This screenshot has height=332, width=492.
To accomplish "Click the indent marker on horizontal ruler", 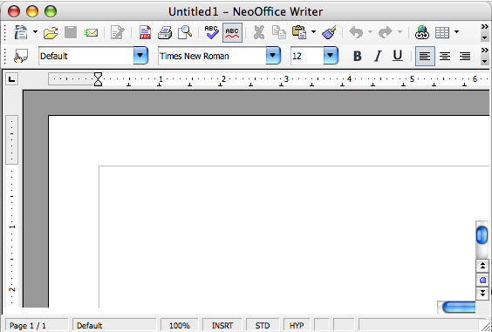I will [99, 79].
